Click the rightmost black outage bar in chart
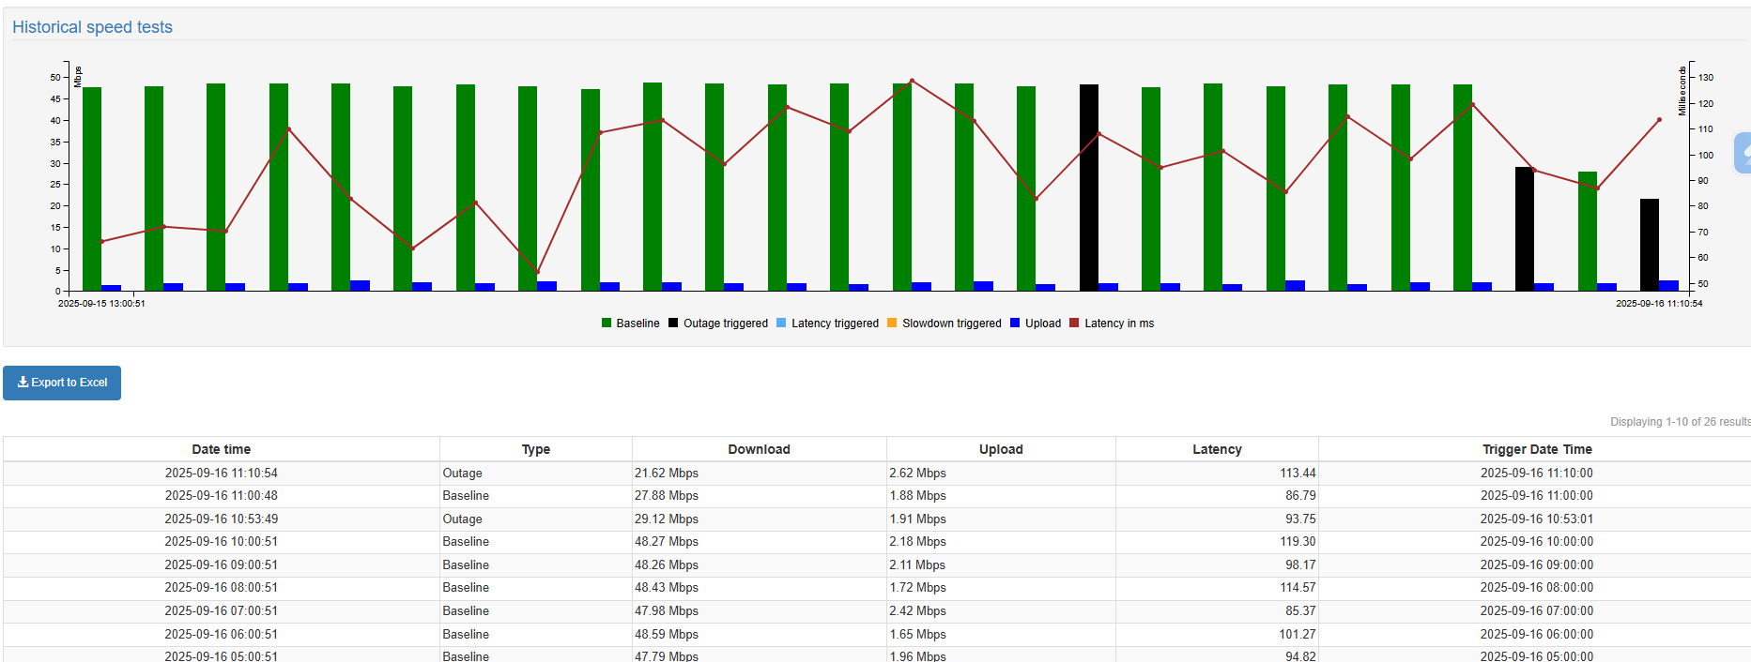 [1649, 246]
